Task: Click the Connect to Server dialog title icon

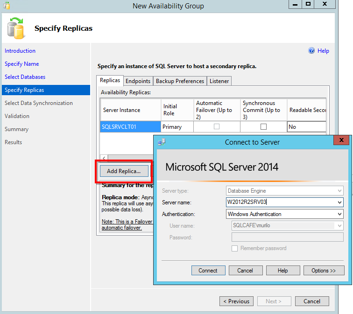Action: (162, 142)
